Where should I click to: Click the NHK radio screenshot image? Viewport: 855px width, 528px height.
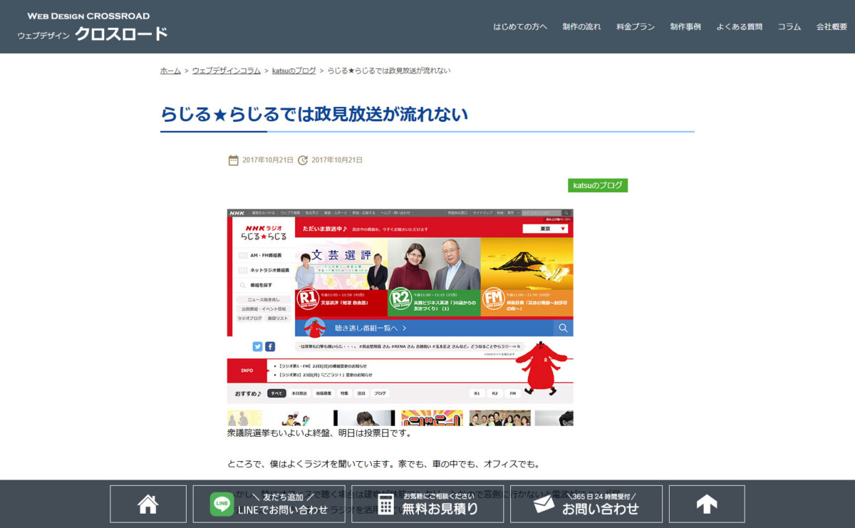400,317
